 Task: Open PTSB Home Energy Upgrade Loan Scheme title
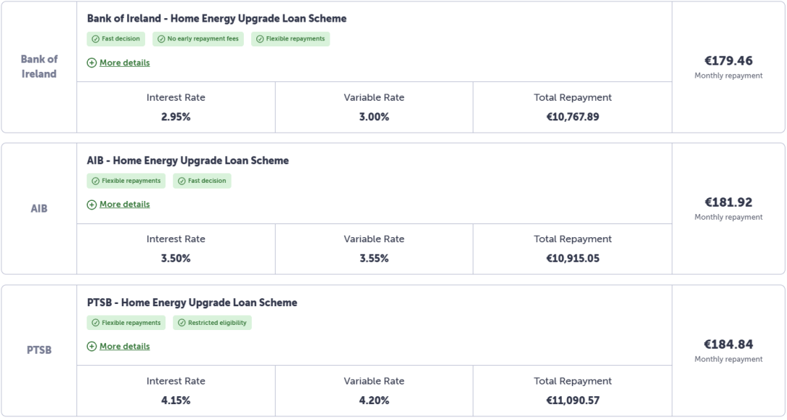[192, 302]
